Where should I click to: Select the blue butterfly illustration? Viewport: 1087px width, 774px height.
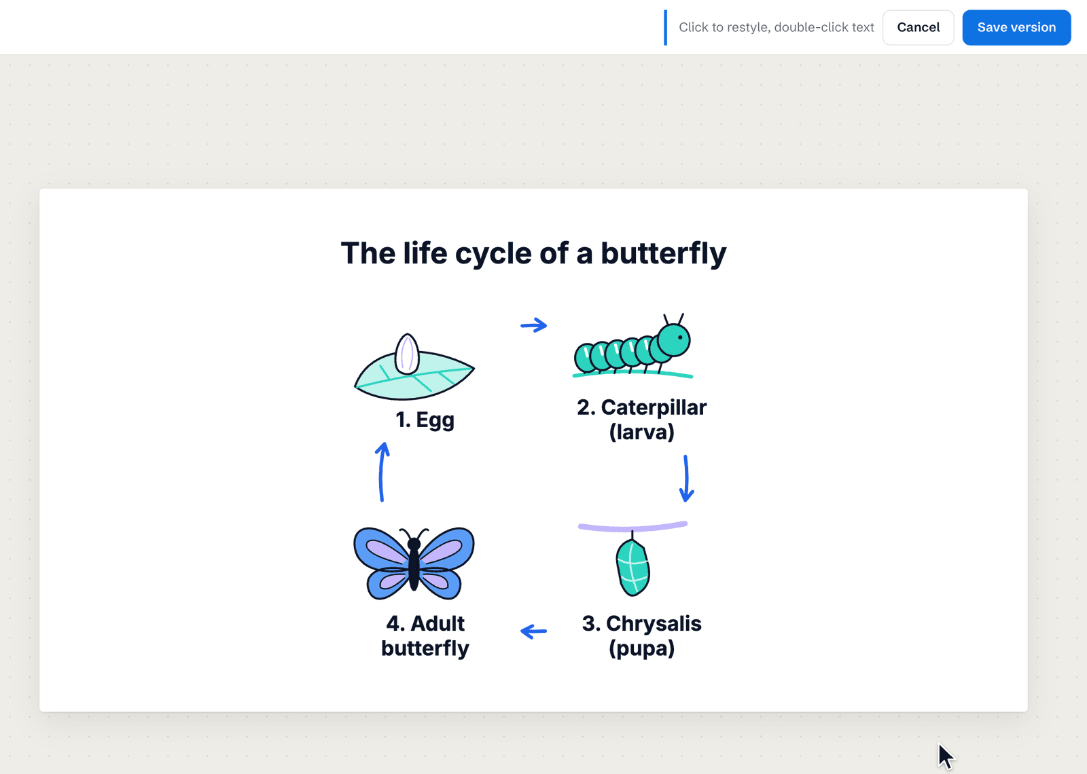(x=414, y=563)
